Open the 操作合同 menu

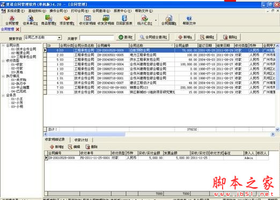pyautogui.click(x=58, y=11)
